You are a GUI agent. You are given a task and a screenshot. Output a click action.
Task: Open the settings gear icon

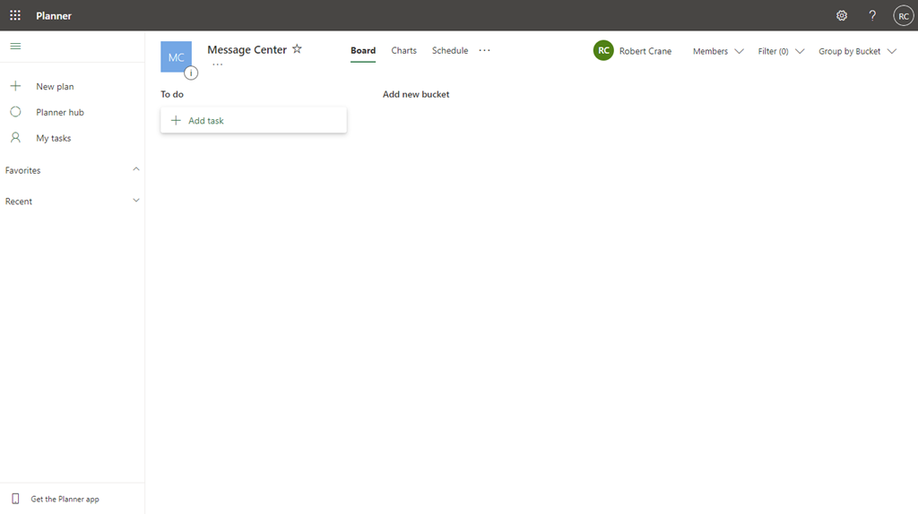coord(841,15)
